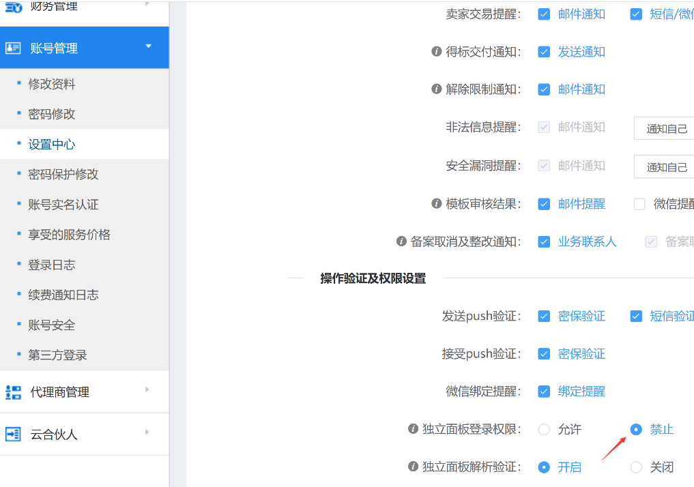Click info icon beside 独立面板登录权限
This screenshot has height=487, width=694.
click(413, 429)
